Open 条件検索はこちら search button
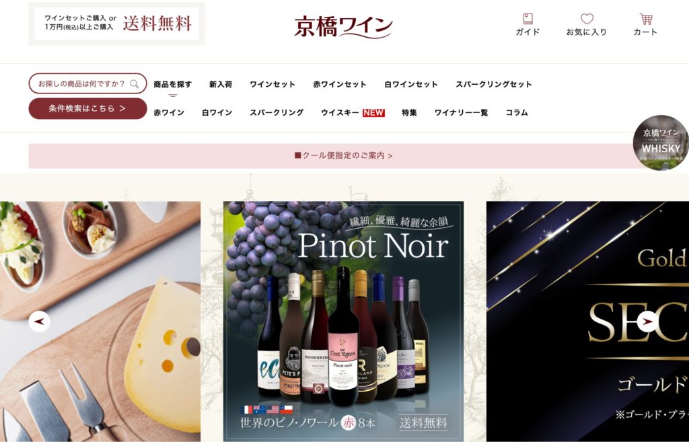This screenshot has height=442, width=689. coord(88,108)
